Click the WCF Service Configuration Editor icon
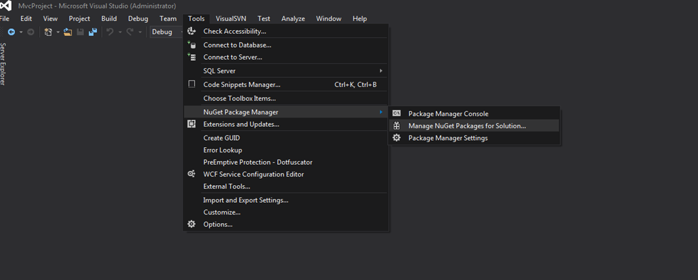Image resolution: width=698 pixels, height=280 pixels. [191, 174]
